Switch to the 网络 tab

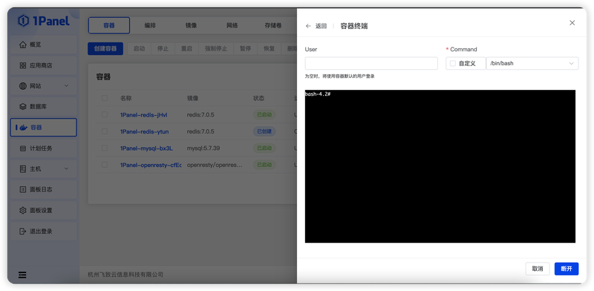(232, 25)
